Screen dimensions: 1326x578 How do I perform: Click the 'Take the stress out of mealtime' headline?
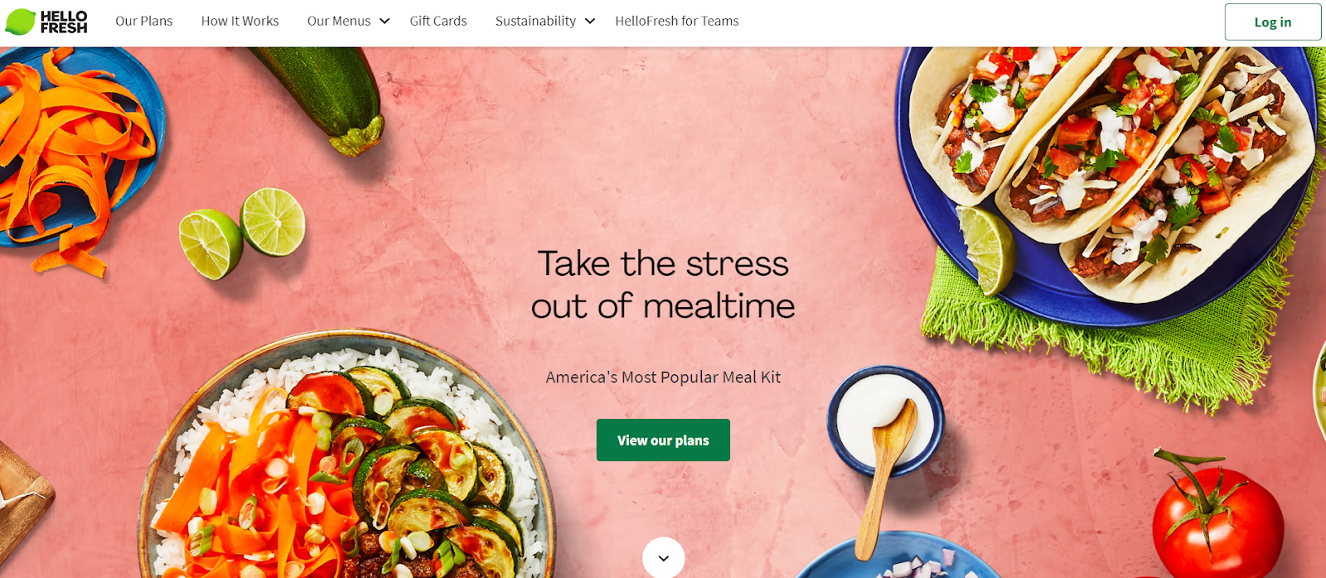(663, 285)
